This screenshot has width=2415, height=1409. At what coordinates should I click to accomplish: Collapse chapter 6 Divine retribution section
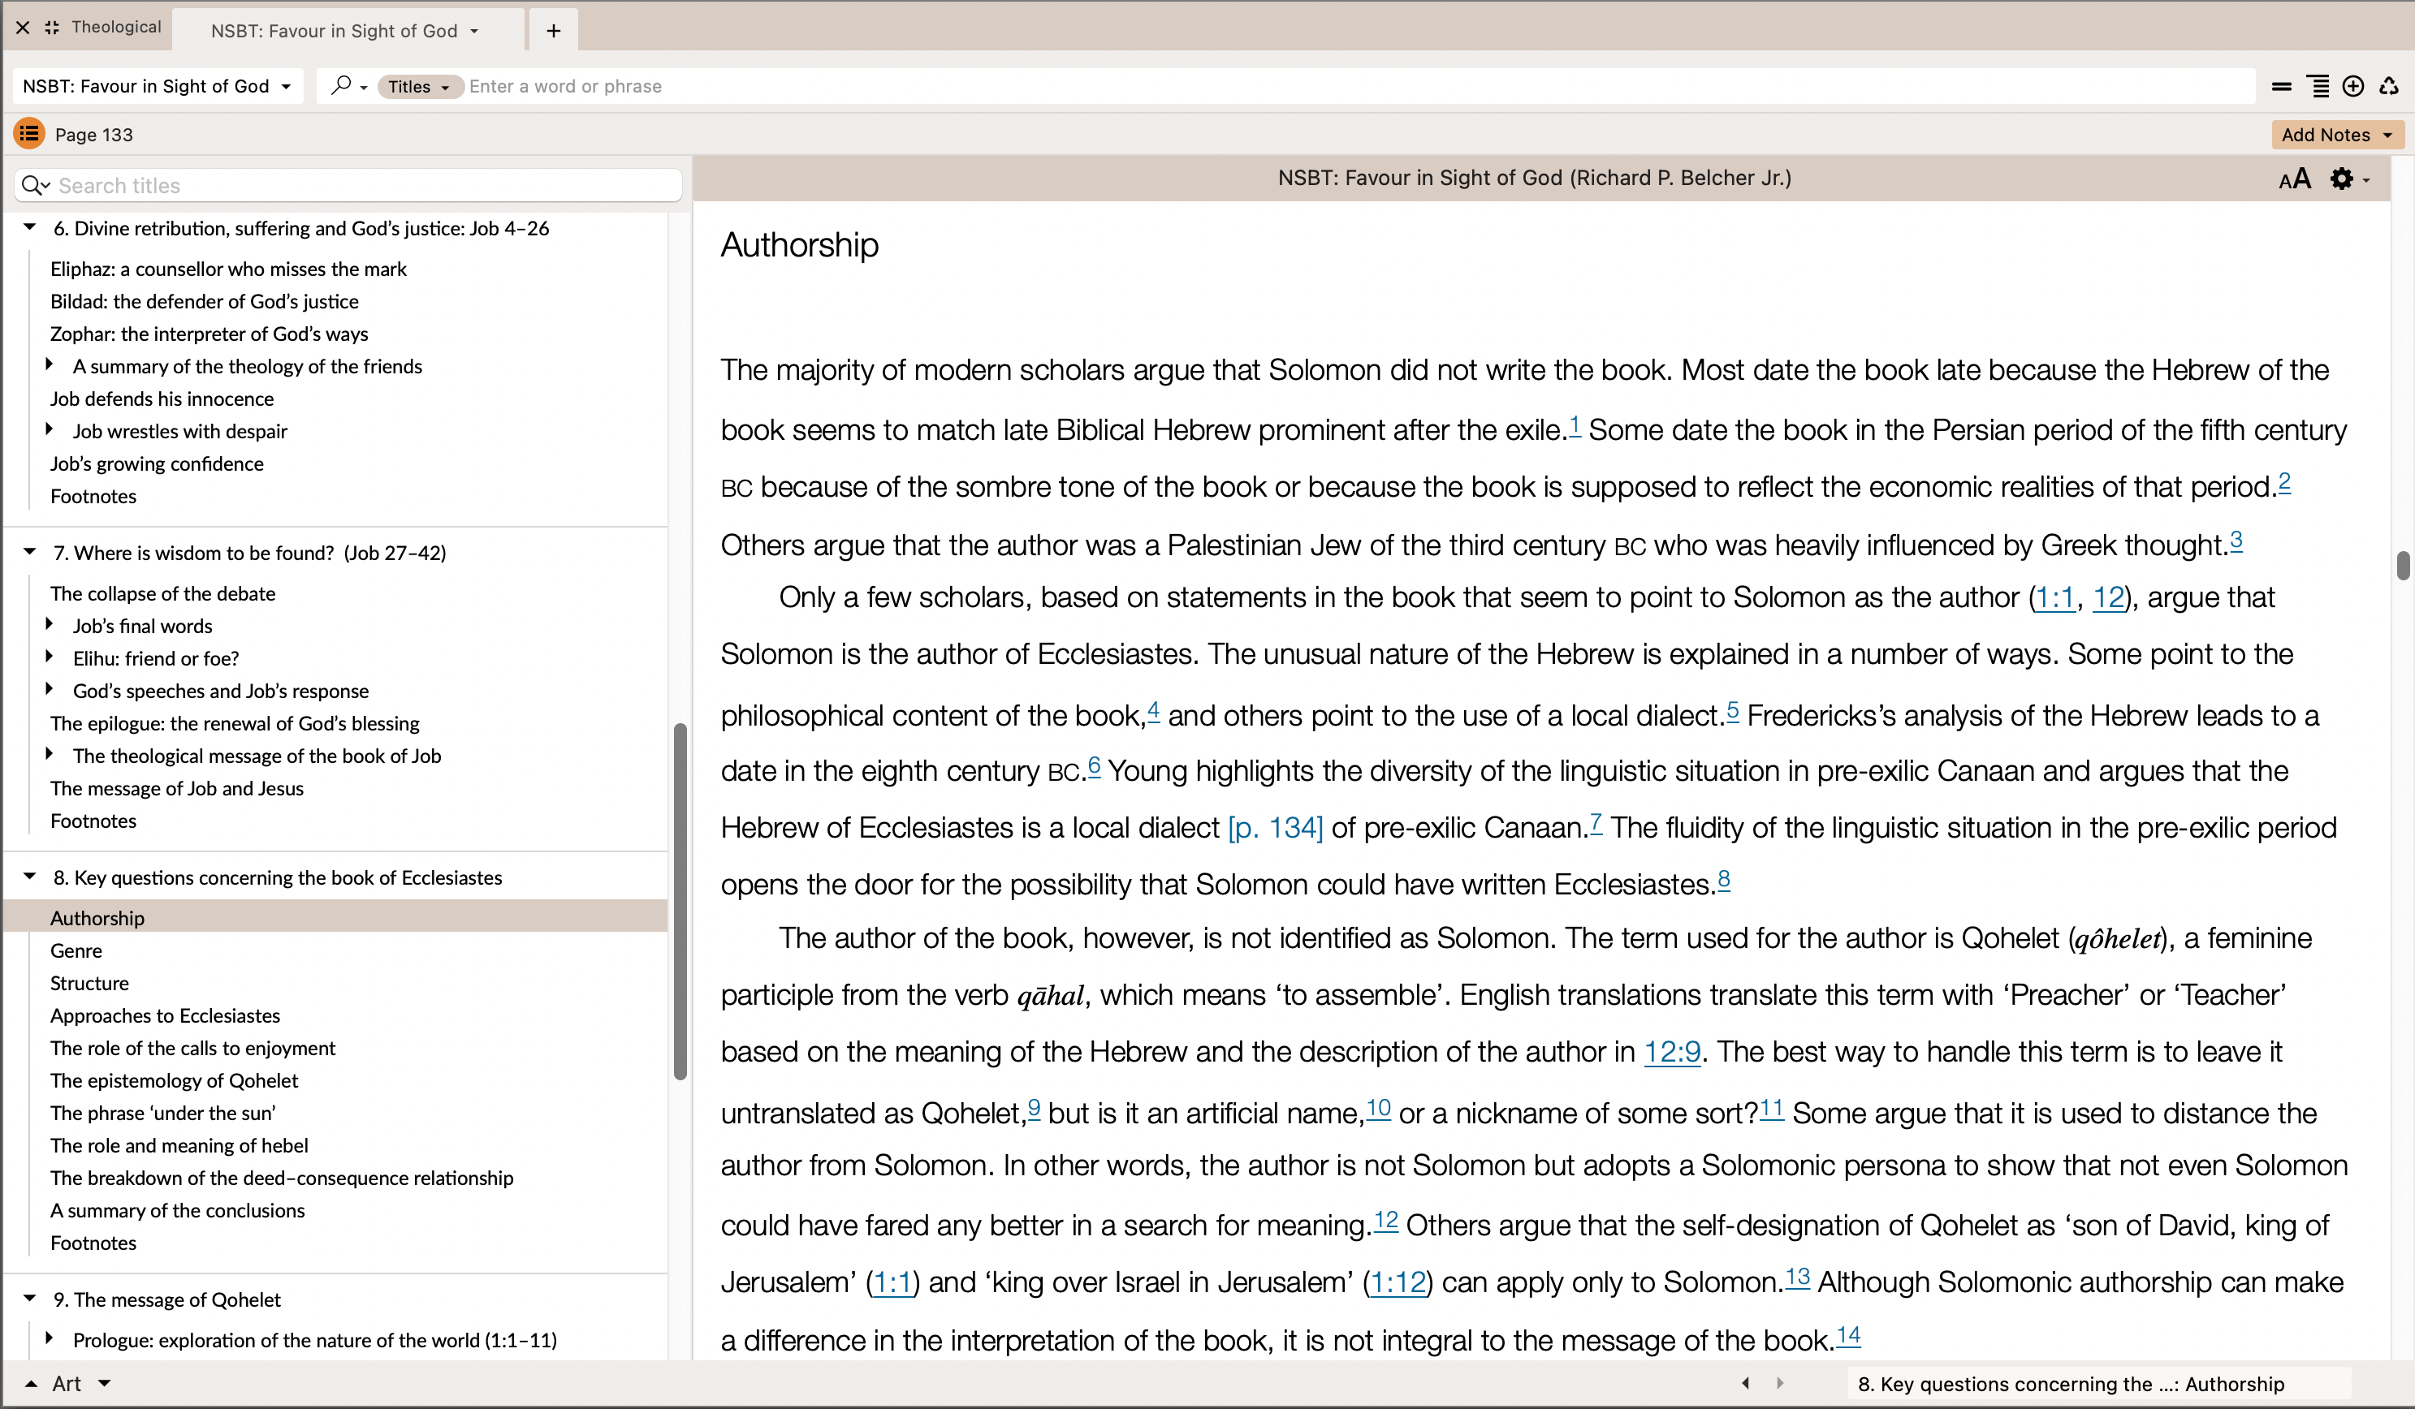tap(30, 227)
